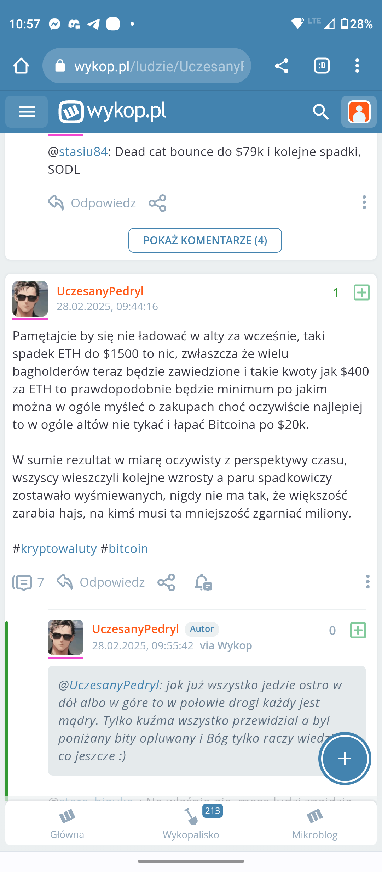Tap the browser home icon
The height and width of the screenshot is (872, 382).
click(21, 66)
